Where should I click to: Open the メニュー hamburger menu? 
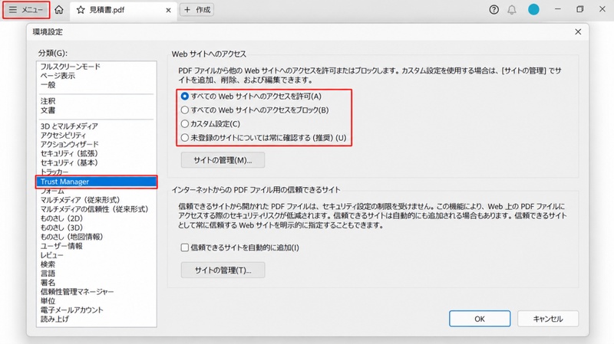coord(26,10)
